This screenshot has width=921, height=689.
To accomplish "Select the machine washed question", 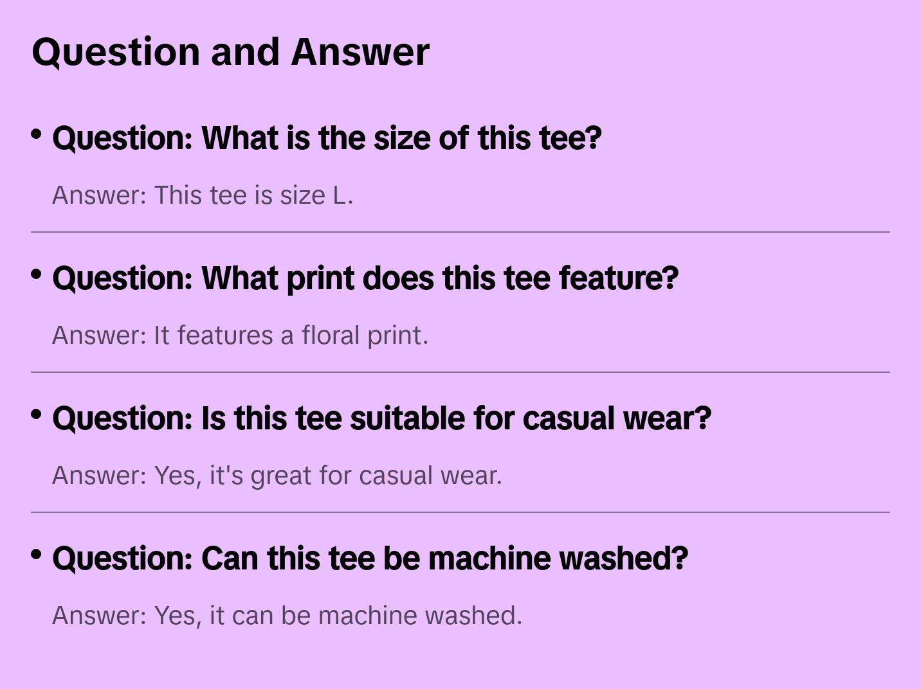I will pos(370,559).
